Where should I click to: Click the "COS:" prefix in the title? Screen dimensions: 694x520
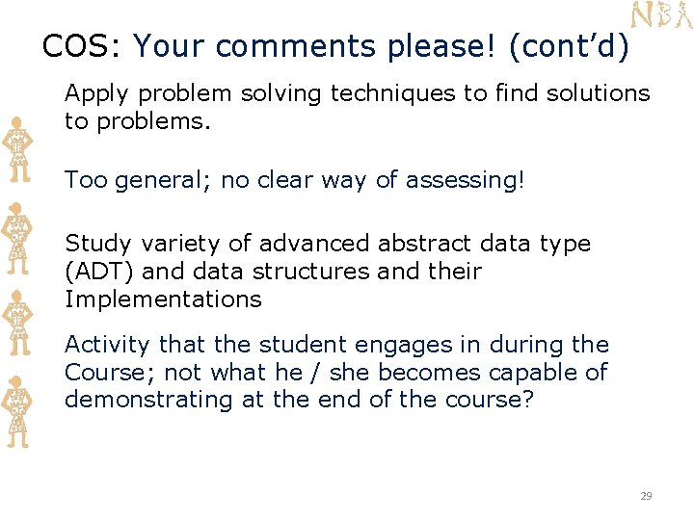[x=84, y=45]
